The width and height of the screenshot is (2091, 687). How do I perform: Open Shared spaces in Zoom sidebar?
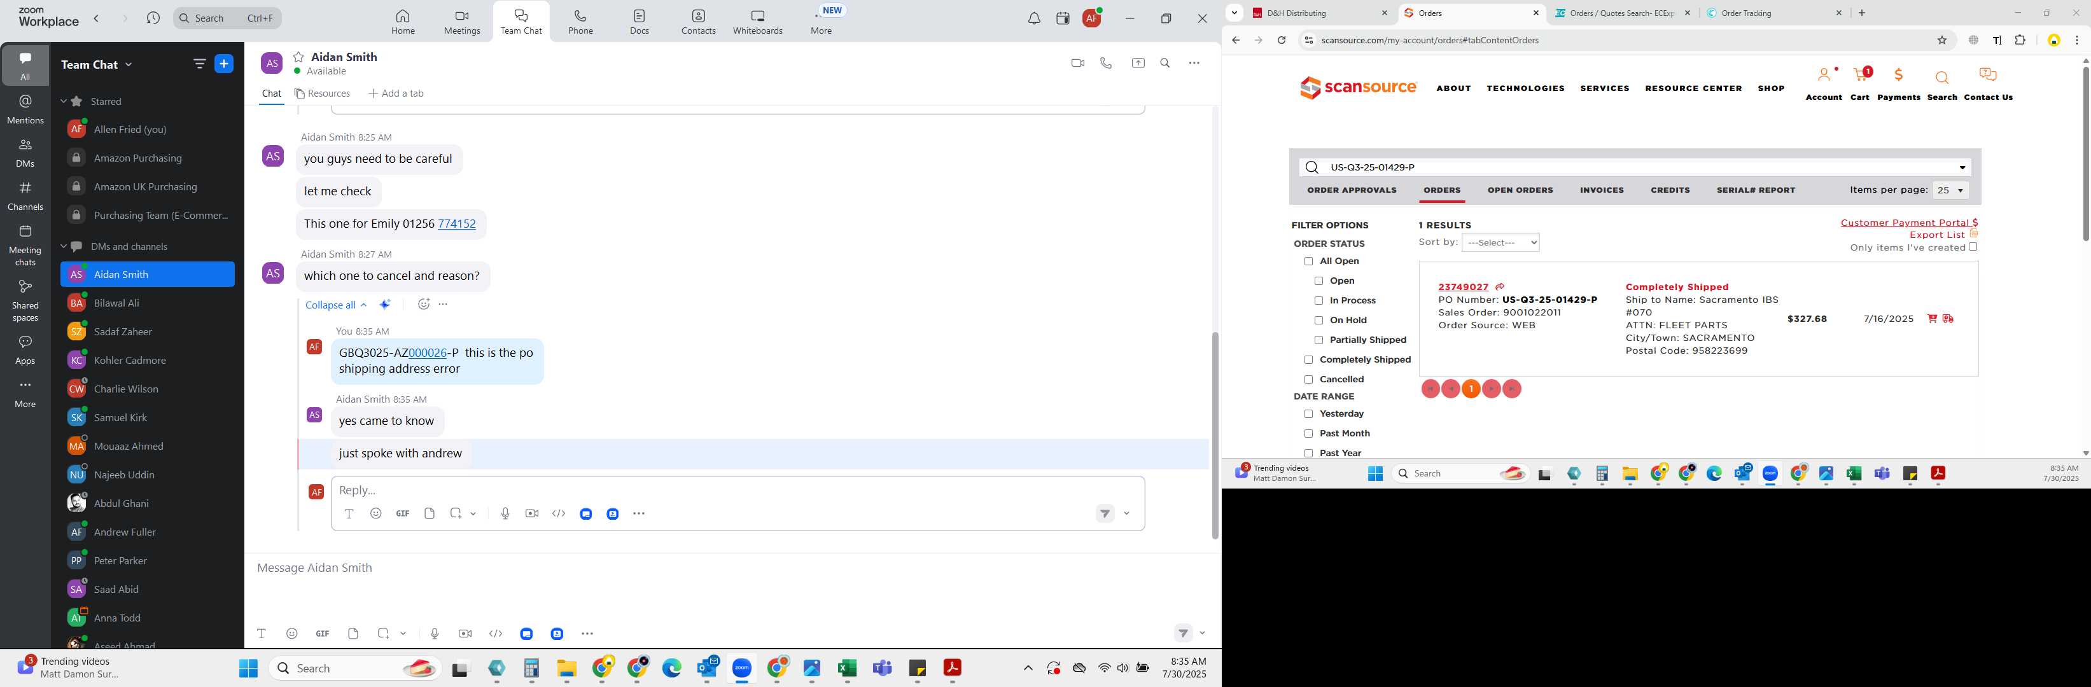coord(25,300)
